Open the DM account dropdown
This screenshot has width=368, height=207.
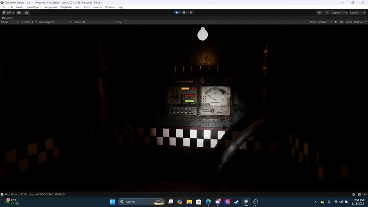point(8,13)
